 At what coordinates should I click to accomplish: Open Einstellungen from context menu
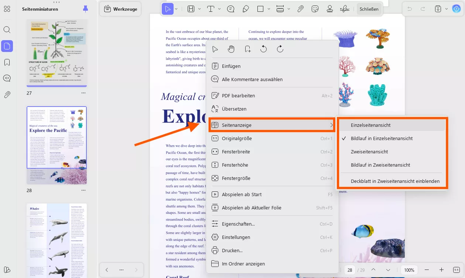pos(272,237)
